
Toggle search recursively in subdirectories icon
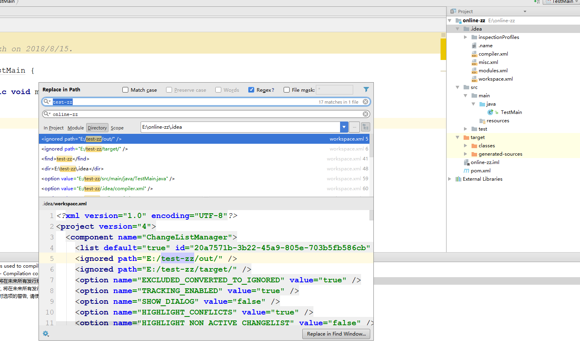click(x=365, y=127)
